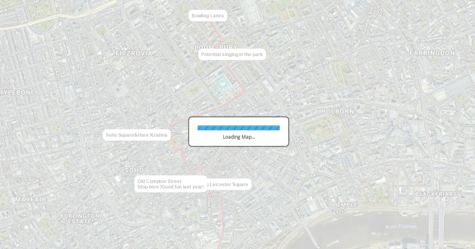The height and width of the screenshot is (249, 475).
Task: Select the Leicester Square annotation label
Action: 228,185
